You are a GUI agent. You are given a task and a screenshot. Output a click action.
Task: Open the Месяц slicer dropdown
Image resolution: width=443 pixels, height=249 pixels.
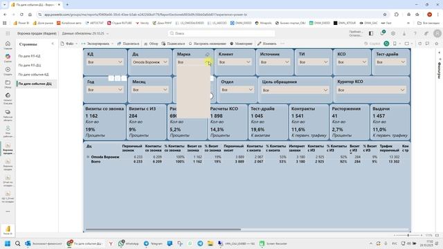click(150, 90)
